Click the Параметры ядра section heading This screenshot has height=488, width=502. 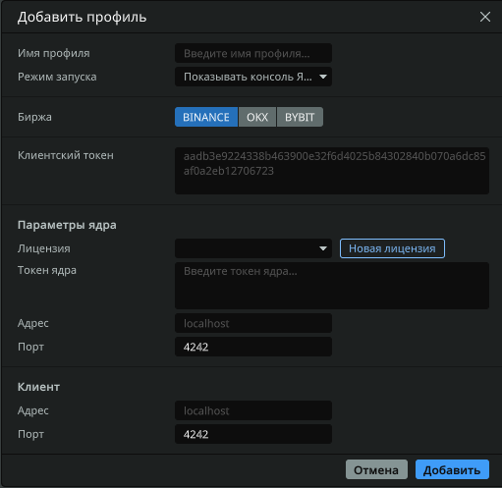coord(67,225)
